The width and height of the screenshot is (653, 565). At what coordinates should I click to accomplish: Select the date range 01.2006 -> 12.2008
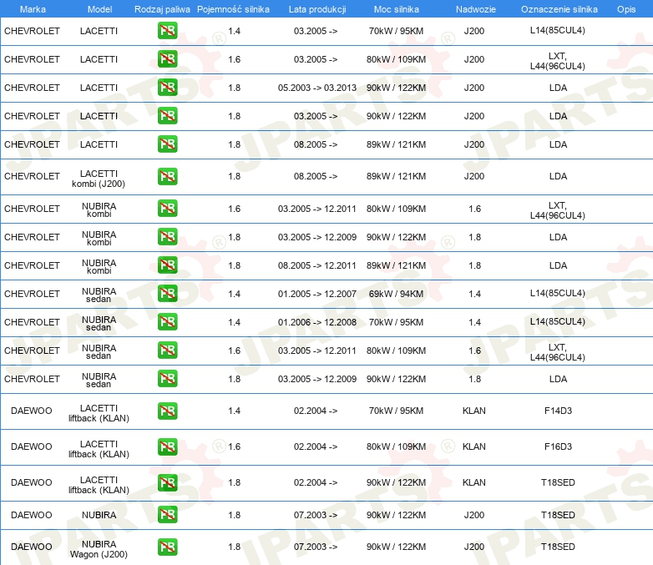[x=317, y=322]
